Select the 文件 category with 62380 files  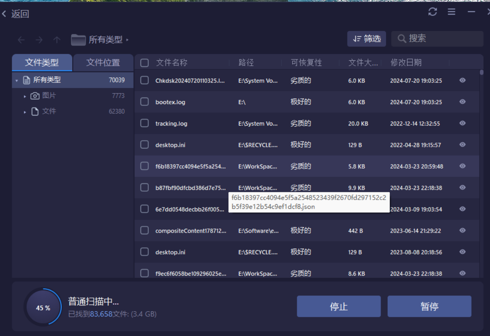pyautogui.click(x=73, y=111)
